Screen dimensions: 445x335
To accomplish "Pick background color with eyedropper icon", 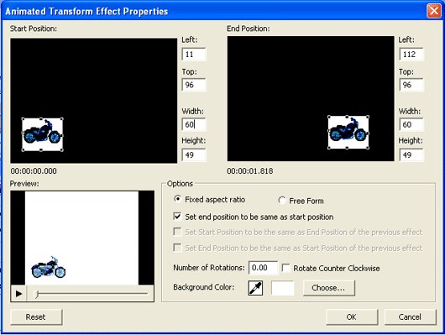I will [x=255, y=288].
